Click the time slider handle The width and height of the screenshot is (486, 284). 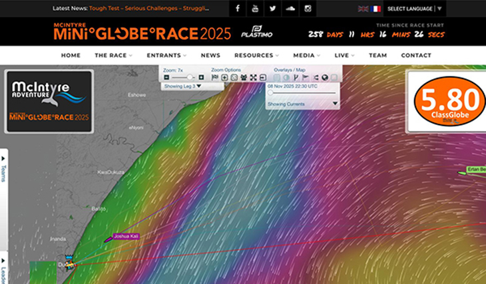pyautogui.click(x=270, y=94)
